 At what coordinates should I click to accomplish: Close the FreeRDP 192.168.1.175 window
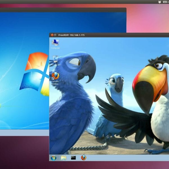(x=52, y=35)
